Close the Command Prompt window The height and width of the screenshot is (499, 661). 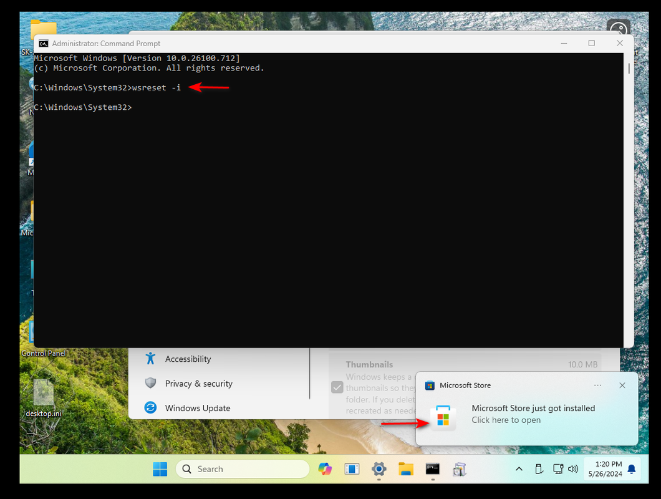(x=619, y=44)
